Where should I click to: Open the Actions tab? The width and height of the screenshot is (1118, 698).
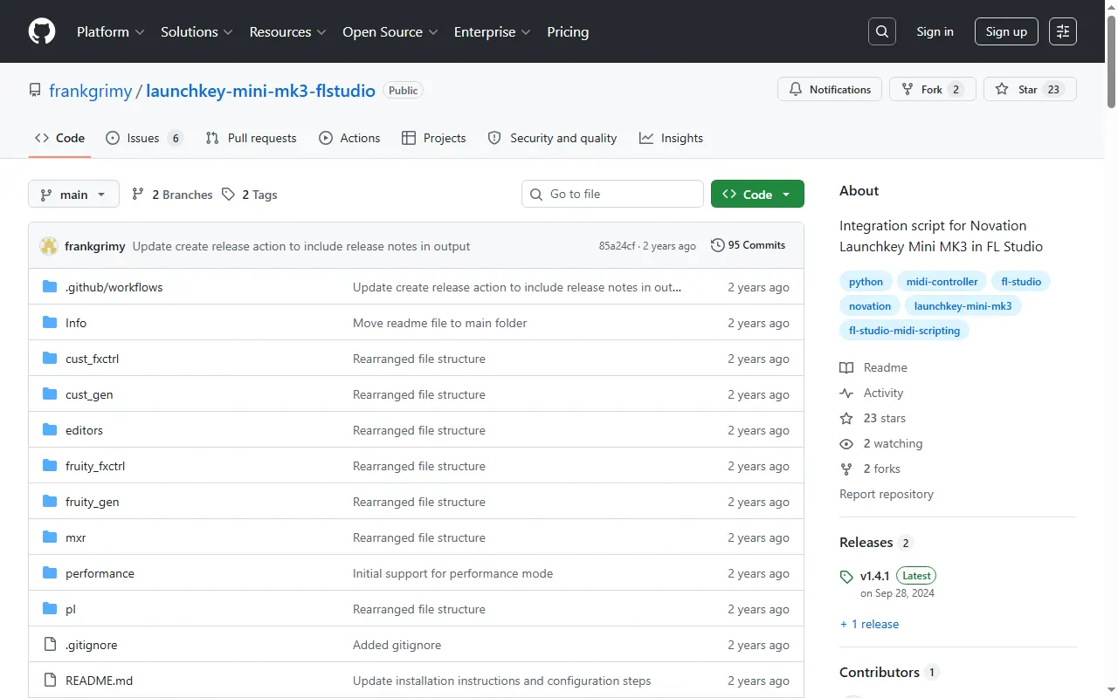click(349, 138)
